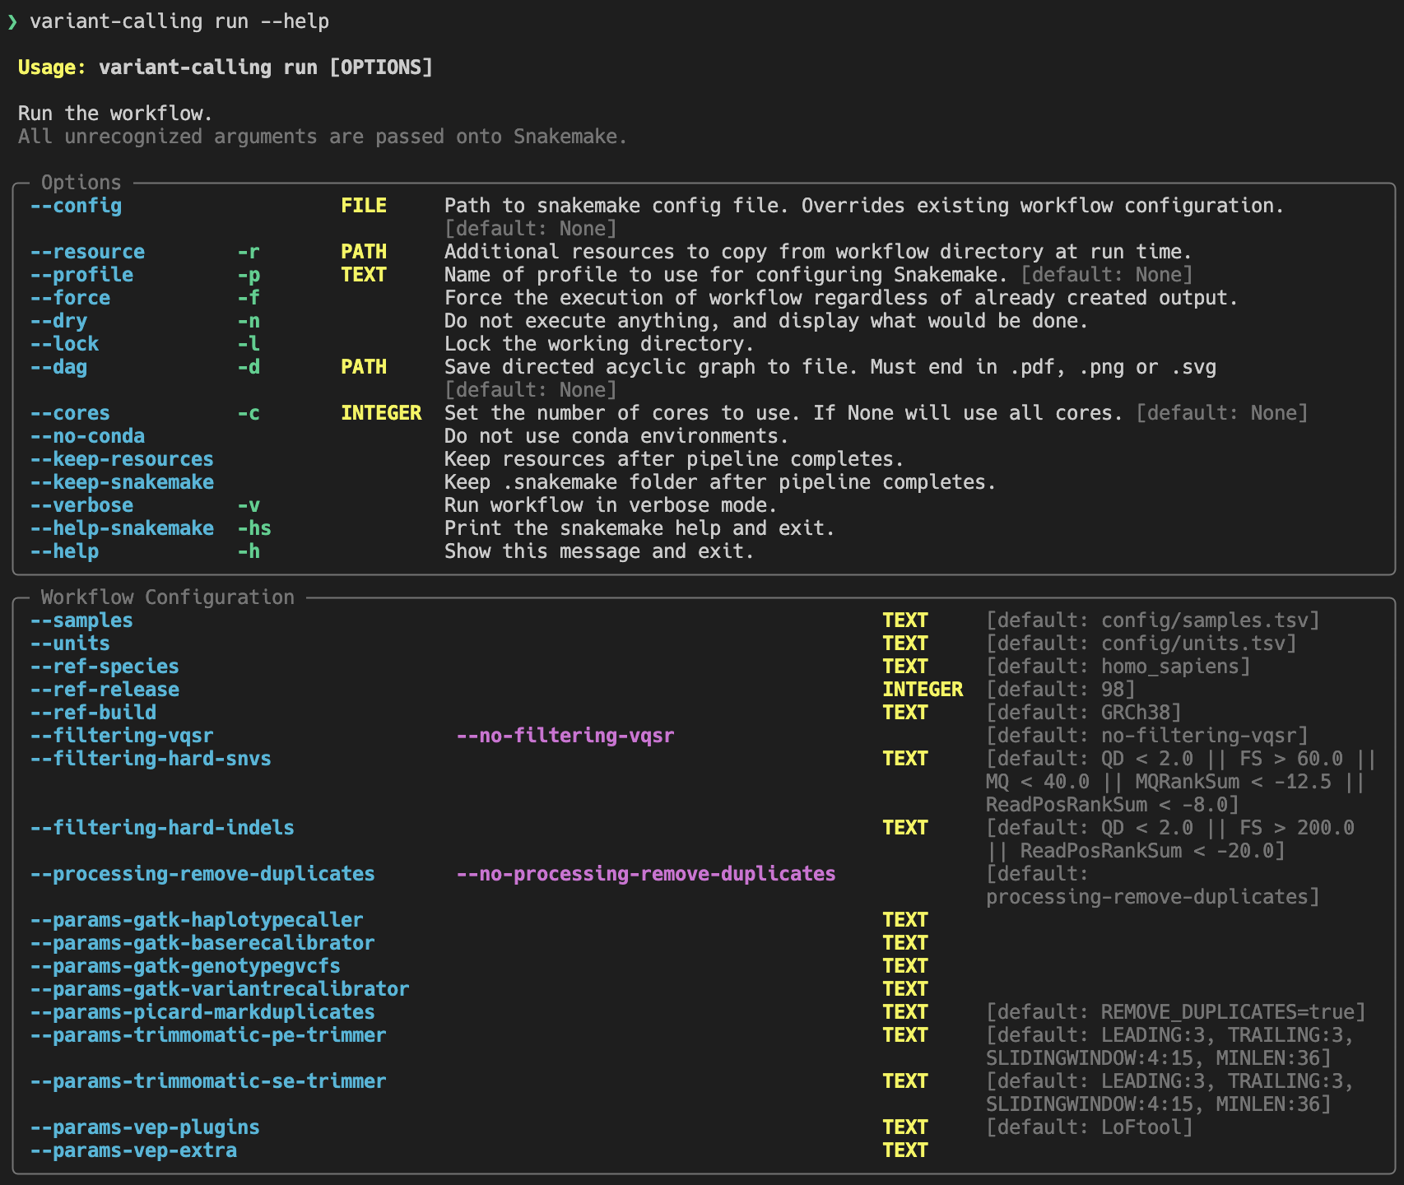This screenshot has width=1404, height=1185.
Task: Click the prompt chevron symbol
Action: 12,21
